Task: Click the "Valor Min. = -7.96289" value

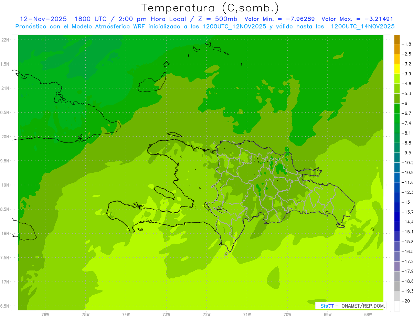Action: coord(279,19)
